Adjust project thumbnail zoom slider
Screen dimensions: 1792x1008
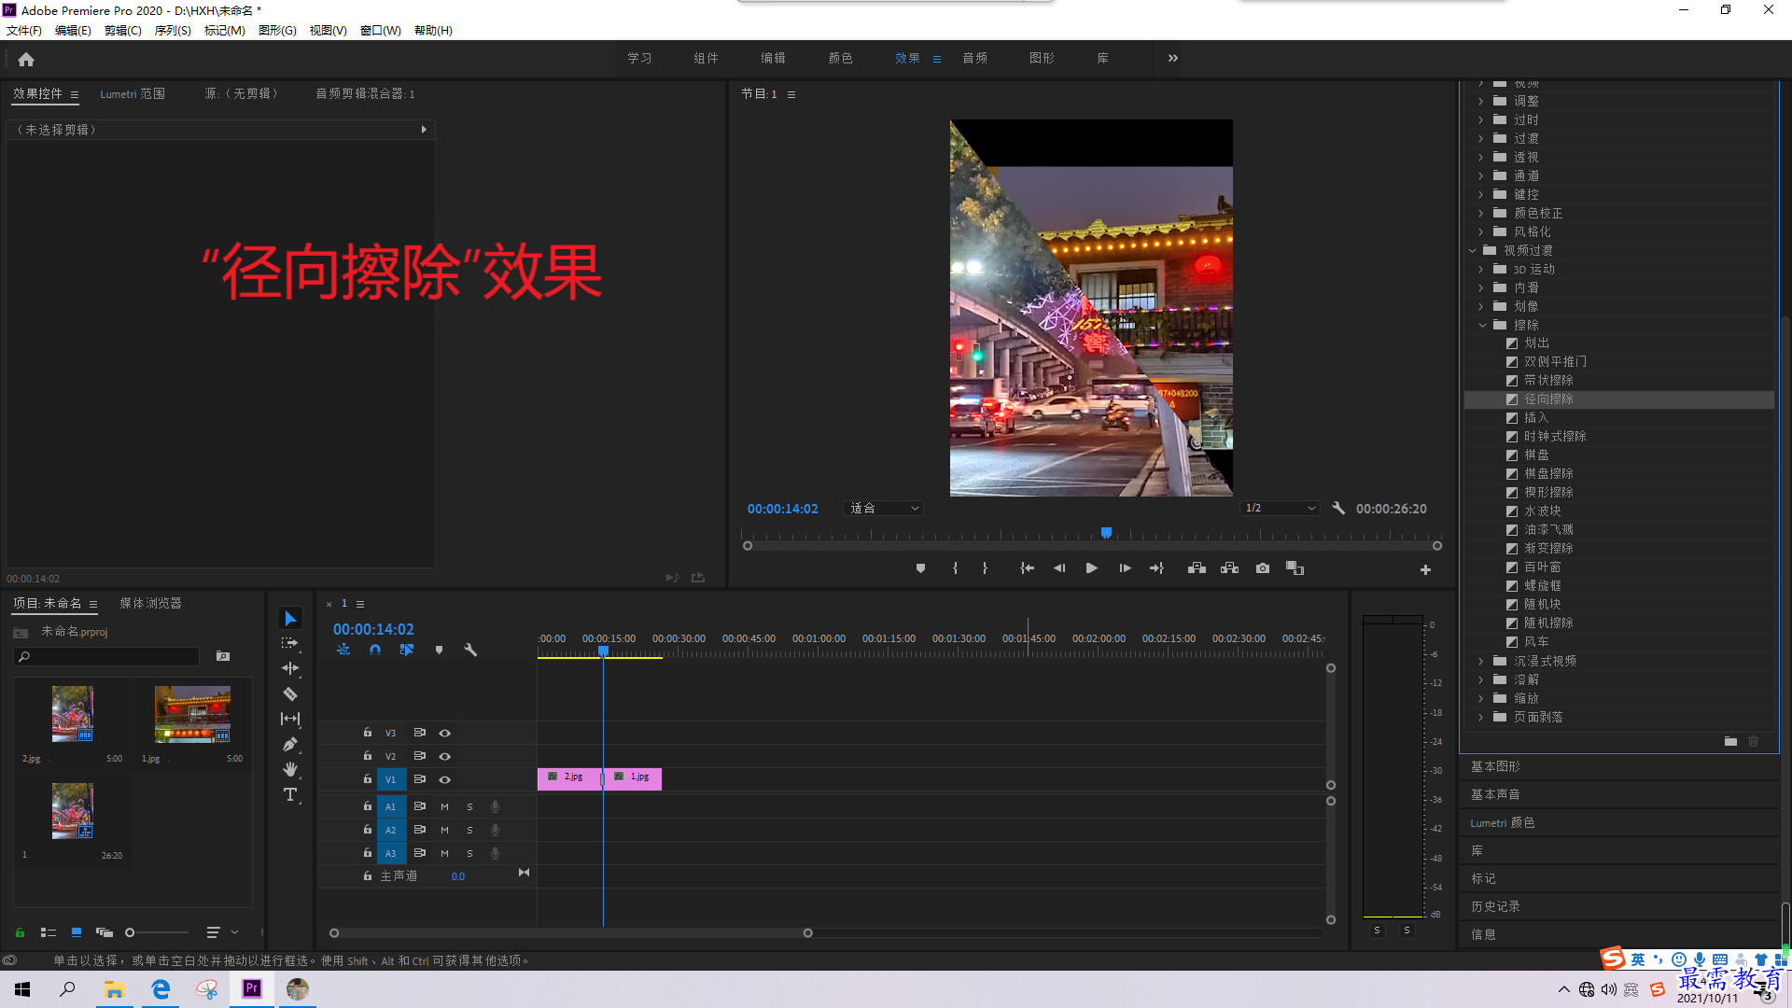click(130, 932)
